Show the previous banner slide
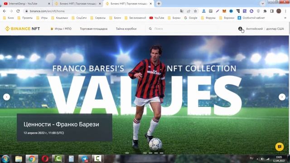 pyautogui.click(x=6, y=97)
